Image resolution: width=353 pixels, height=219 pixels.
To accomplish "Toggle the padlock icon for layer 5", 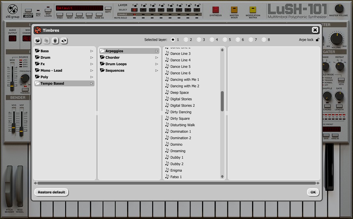I will (x=172, y=5).
